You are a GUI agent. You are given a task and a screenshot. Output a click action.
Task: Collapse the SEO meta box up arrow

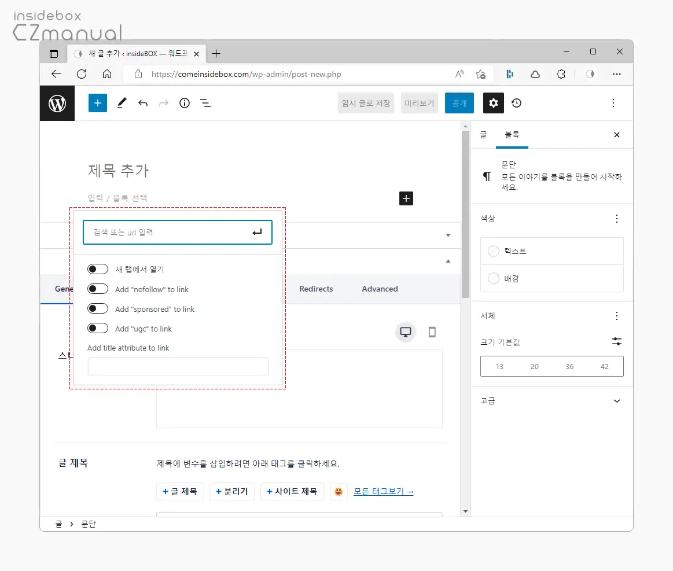click(x=448, y=261)
